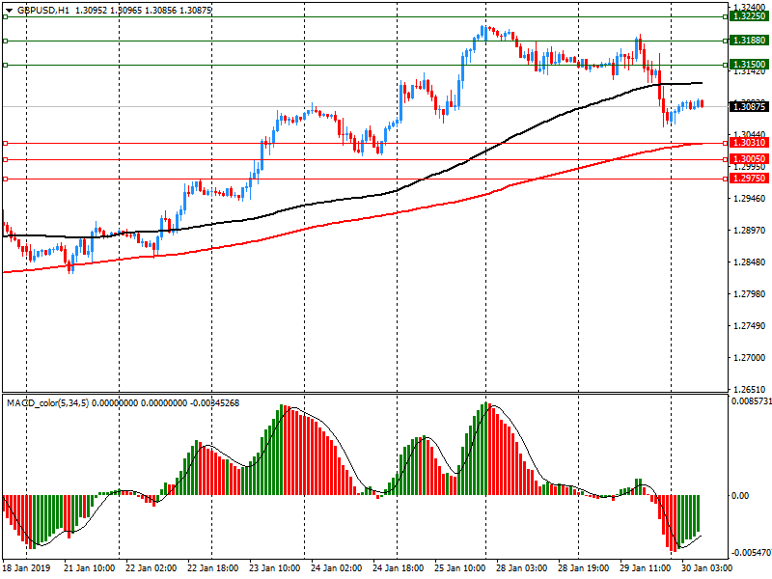
Task: Click the 1.29750 red price level tag
Action: pyautogui.click(x=749, y=179)
